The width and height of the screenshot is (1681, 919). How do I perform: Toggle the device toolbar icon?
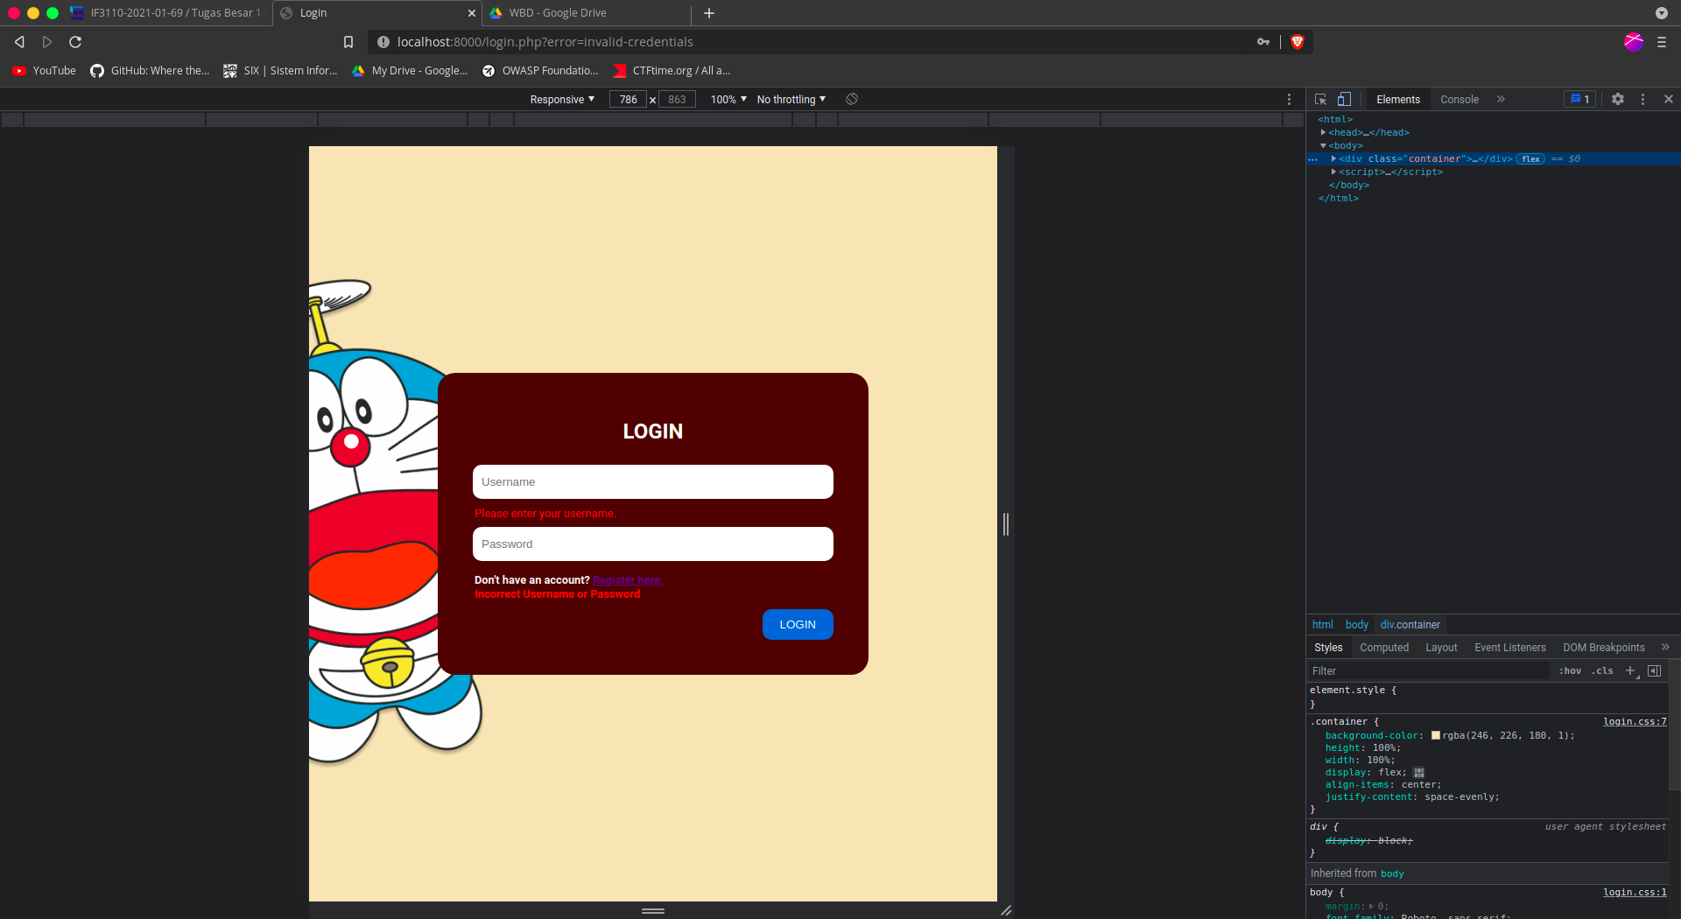click(x=1344, y=100)
